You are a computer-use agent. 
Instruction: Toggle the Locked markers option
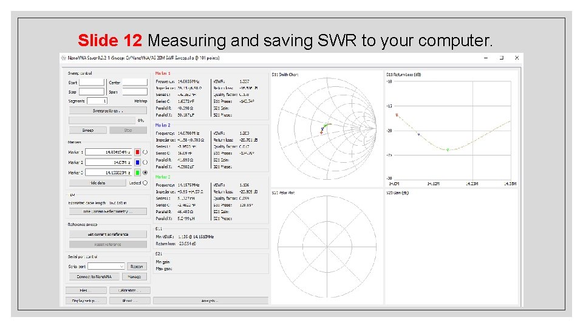(145, 183)
